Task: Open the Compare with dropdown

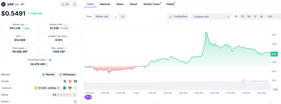Action: click(211, 16)
